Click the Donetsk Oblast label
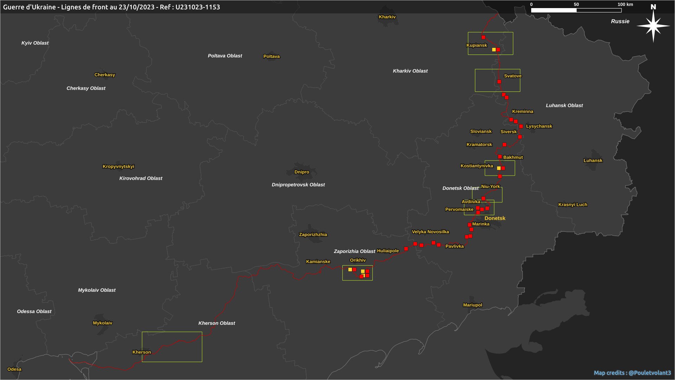The width and height of the screenshot is (675, 380). (x=460, y=188)
